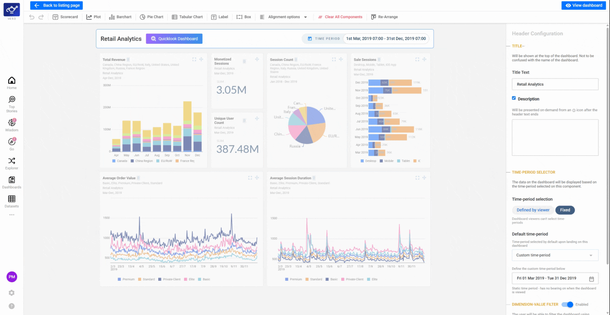Select Defined by viewer option
Screen dimensions: 610x315
pyautogui.click(x=533, y=210)
